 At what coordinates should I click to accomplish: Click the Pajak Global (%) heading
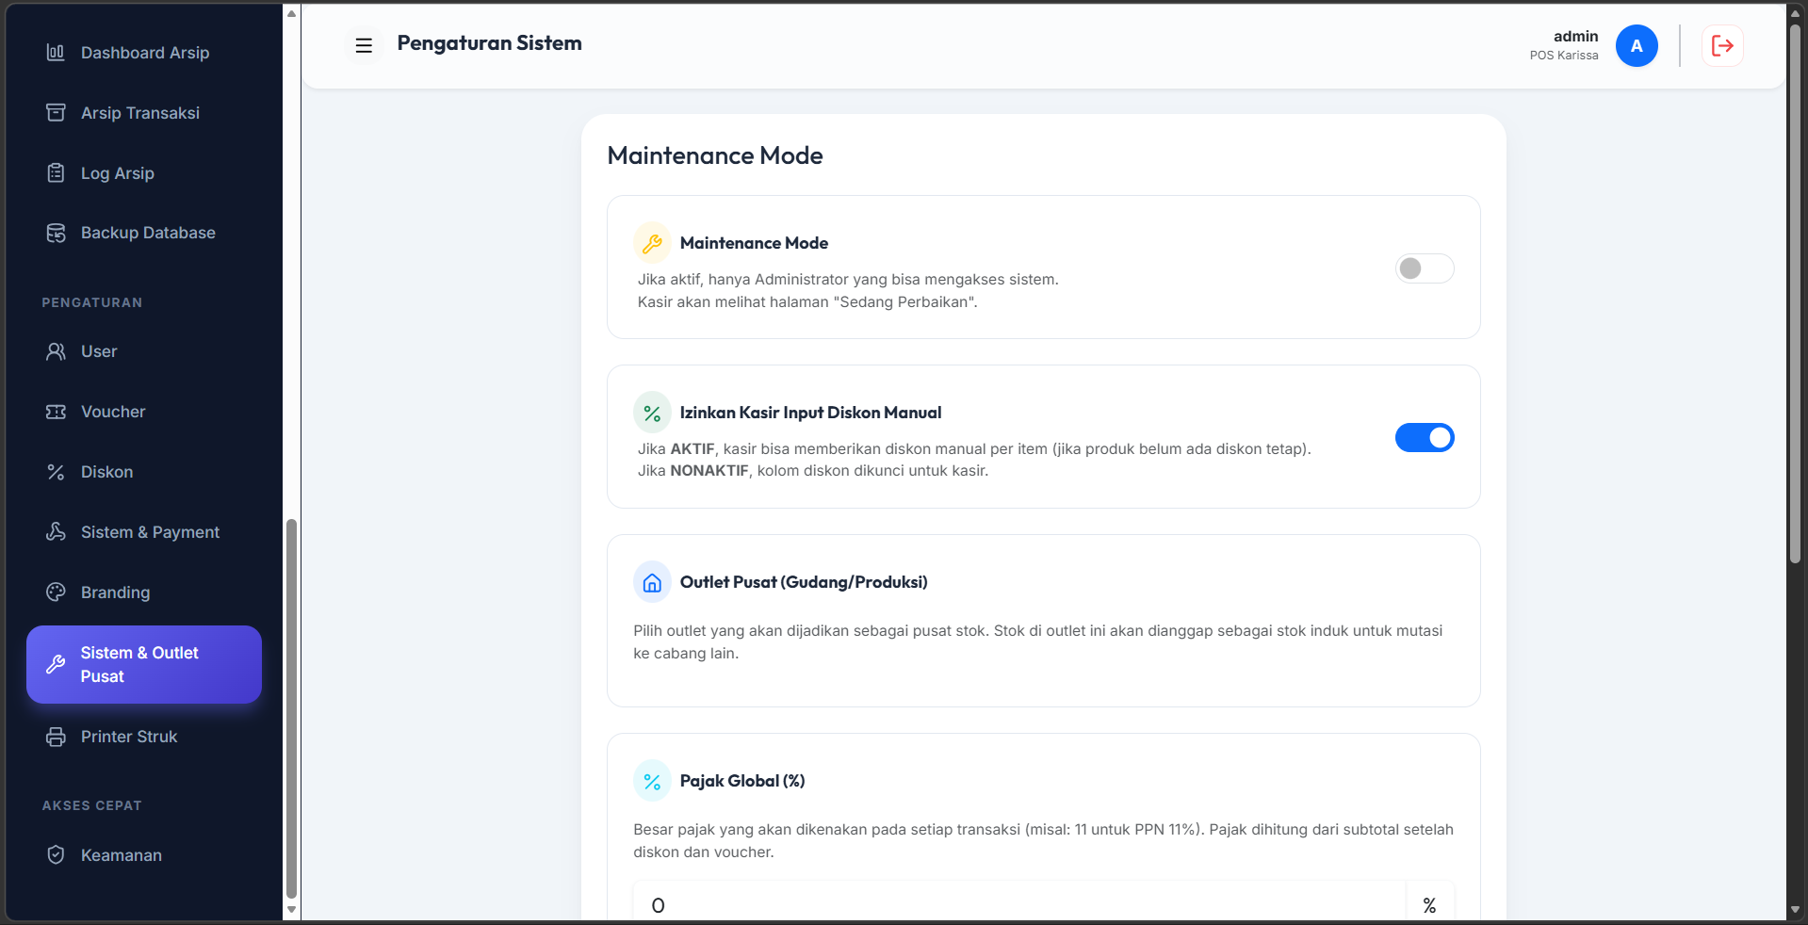[742, 781]
